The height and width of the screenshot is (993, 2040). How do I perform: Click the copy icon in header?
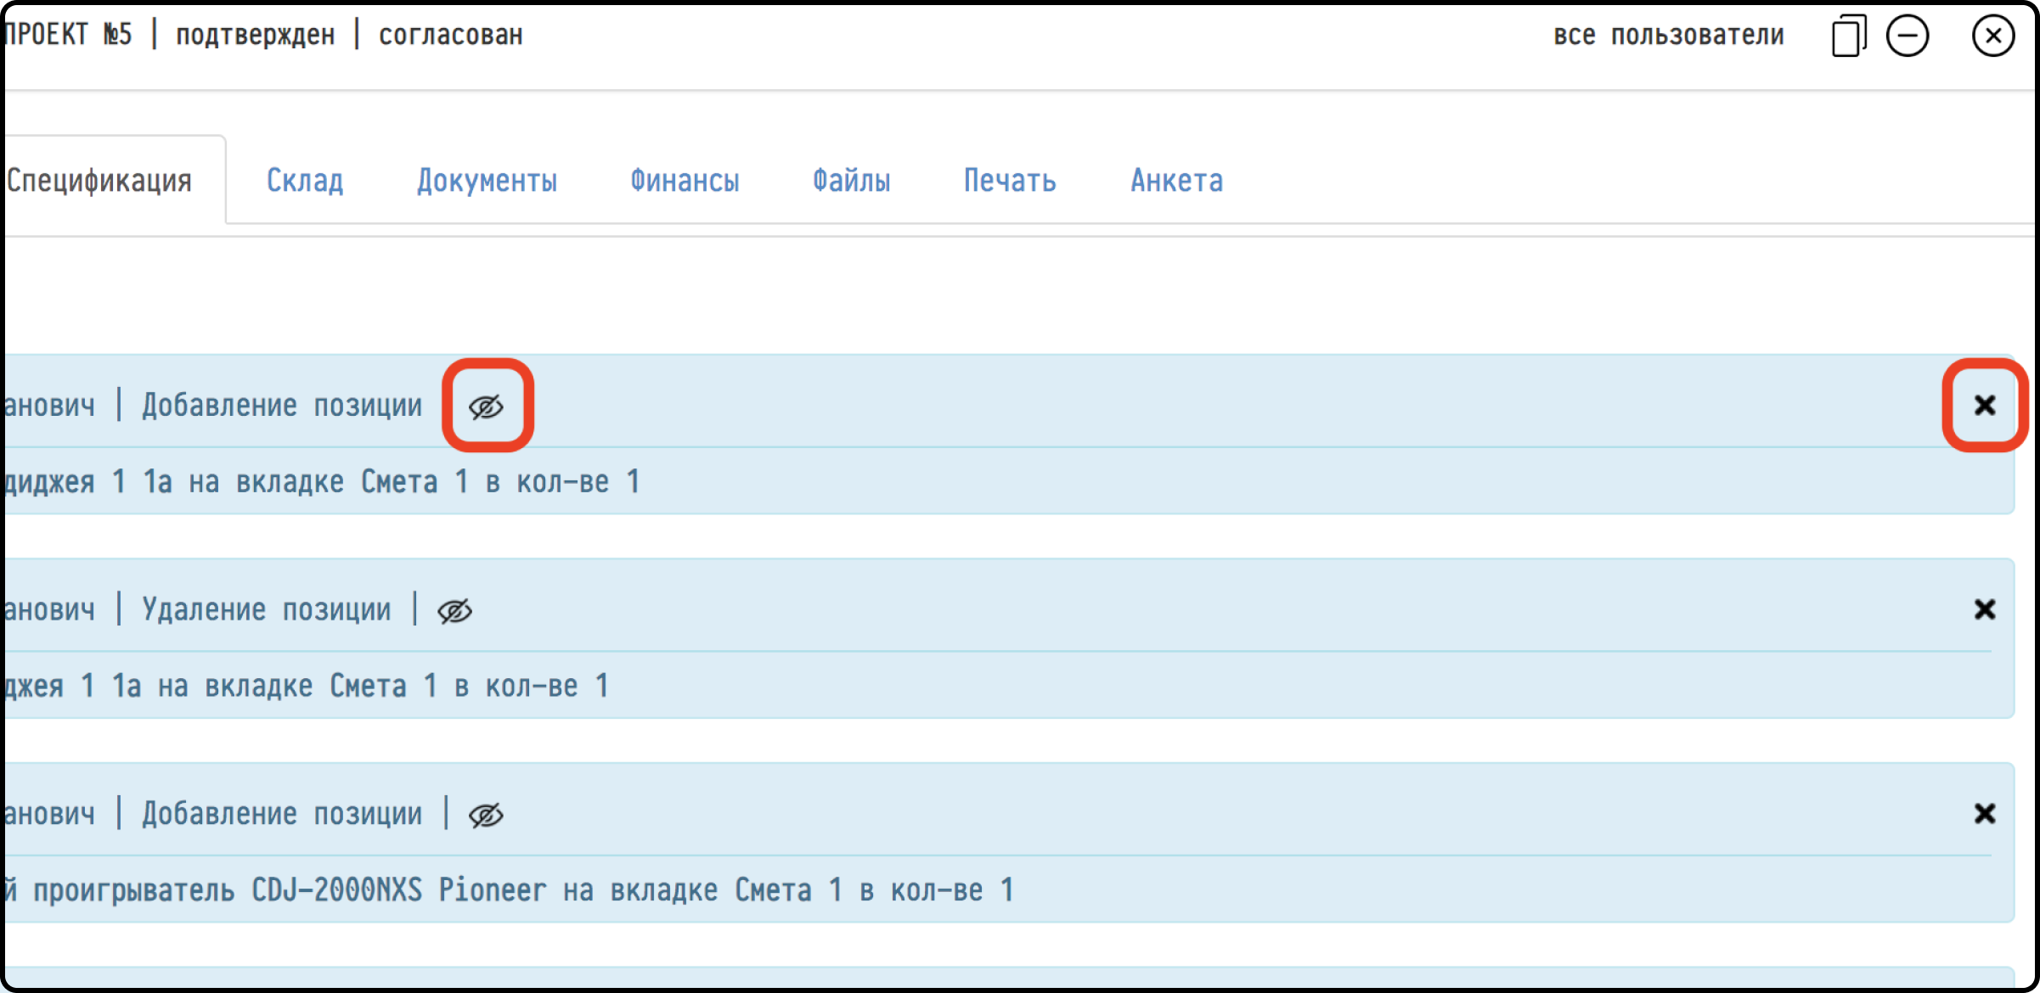(x=1848, y=36)
